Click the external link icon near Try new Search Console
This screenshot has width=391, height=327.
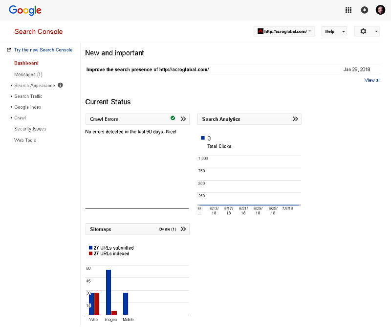pyautogui.click(x=9, y=50)
